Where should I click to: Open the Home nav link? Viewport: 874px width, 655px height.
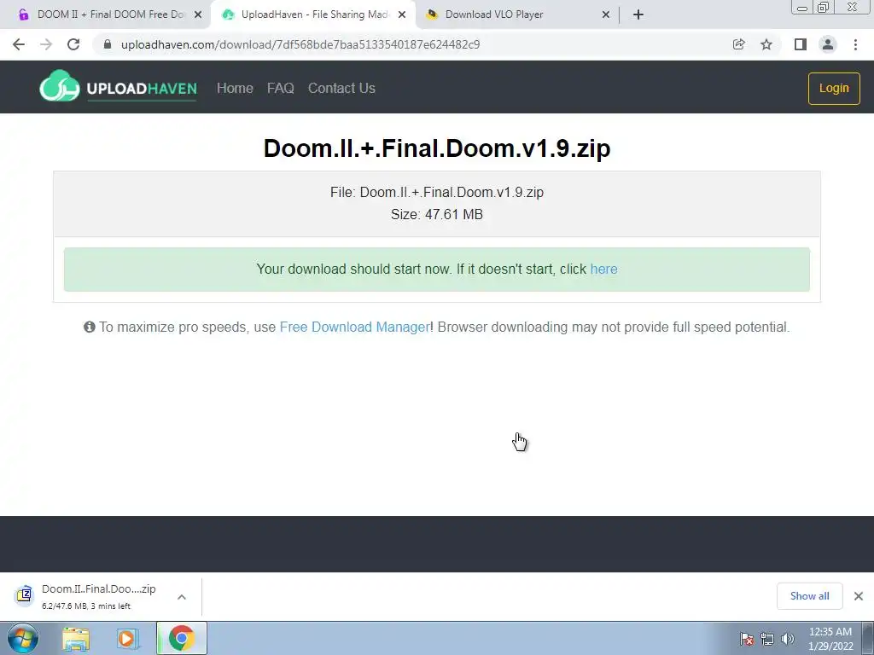pos(235,88)
